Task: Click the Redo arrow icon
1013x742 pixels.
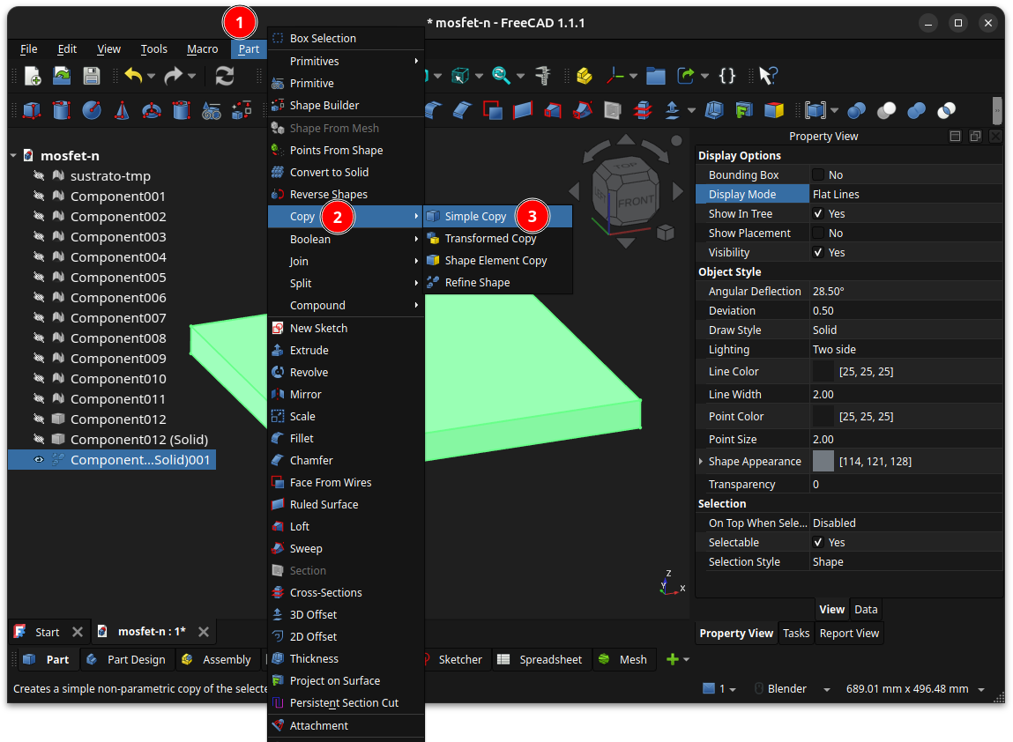Action: click(x=173, y=76)
